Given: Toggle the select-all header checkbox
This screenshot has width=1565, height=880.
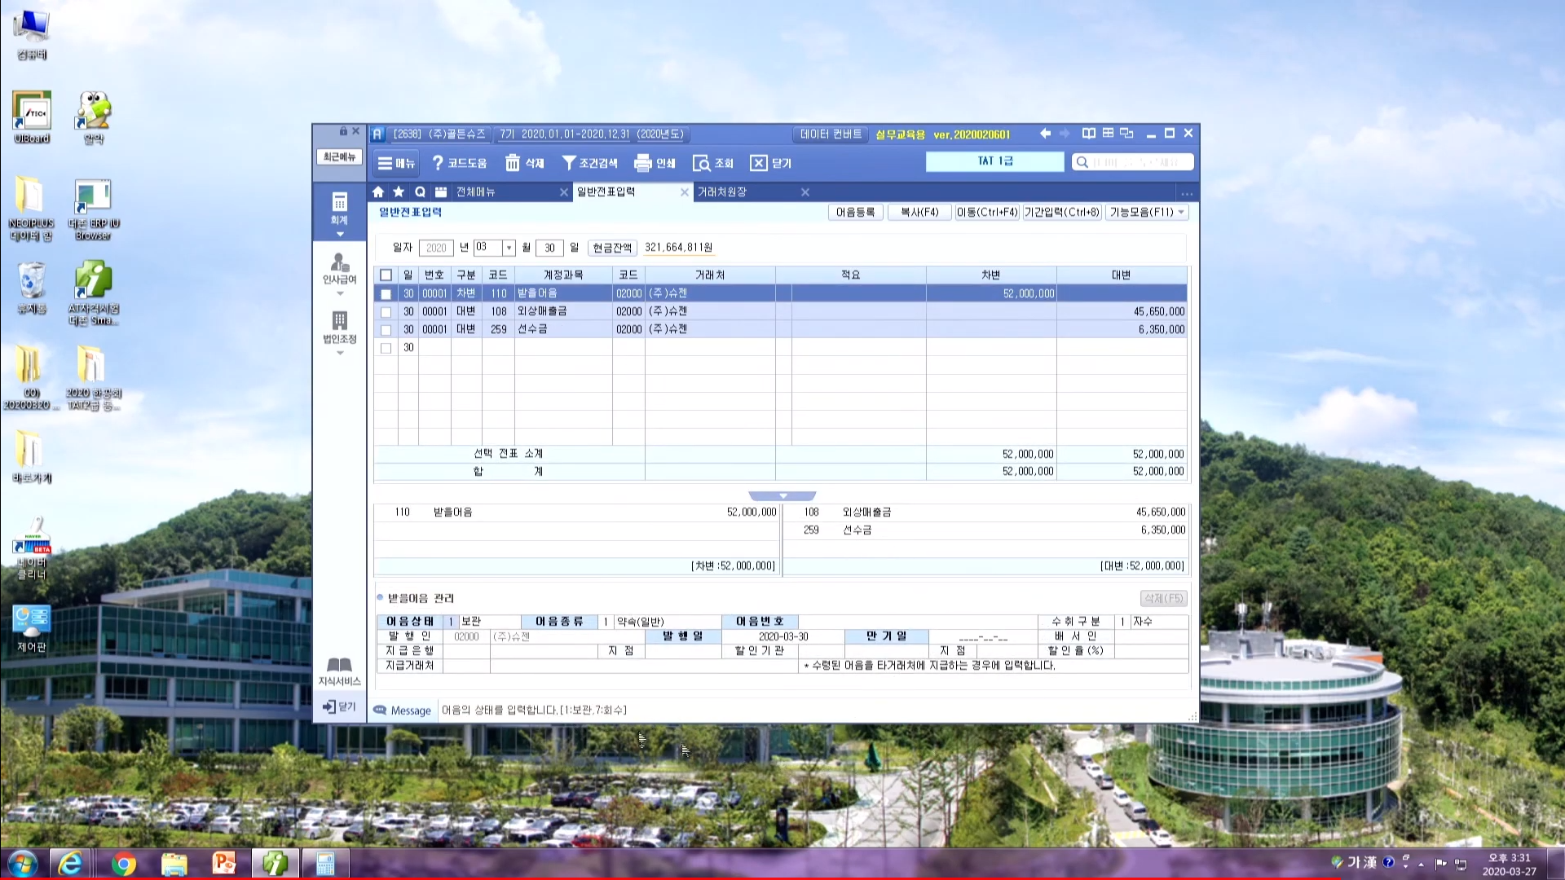Looking at the screenshot, I should pos(386,275).
